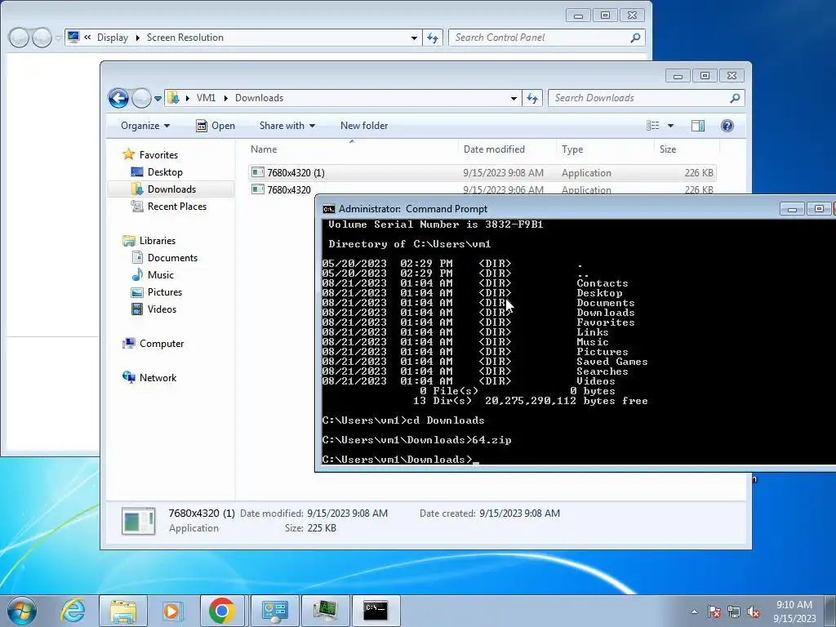The width and height of the screenshot is (836, 627).
Task: Click the application icon of 7680x4320 (1) row
Action: click(258, 172)
